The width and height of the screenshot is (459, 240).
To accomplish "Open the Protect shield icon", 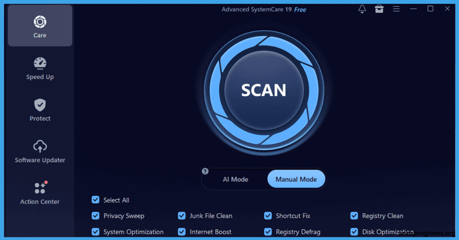I will (x=40, y=105).
